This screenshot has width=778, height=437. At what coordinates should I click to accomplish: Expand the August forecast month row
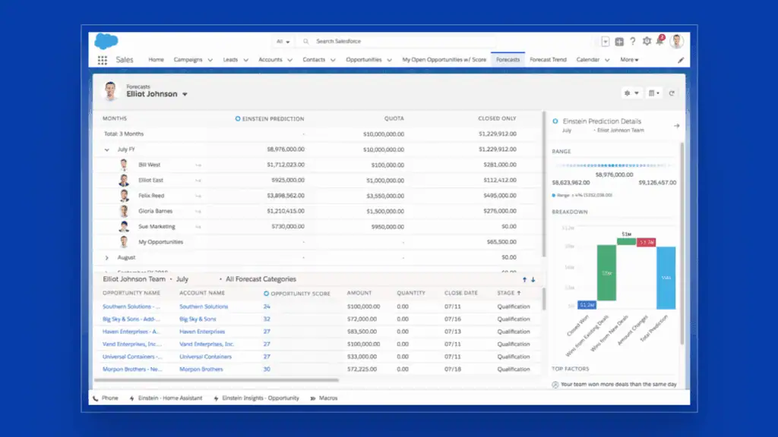pyautogui.click(x=106, y=258)
